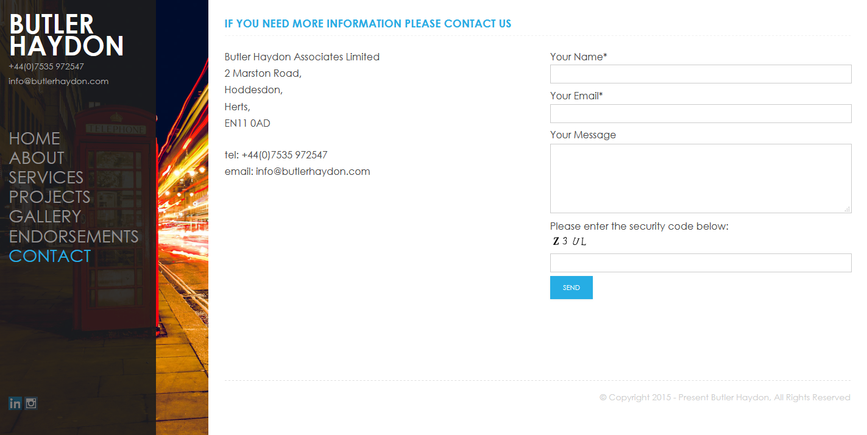867x435 pixels.
Task: Click inside the Your Message text area
Action: click(701, 179)
